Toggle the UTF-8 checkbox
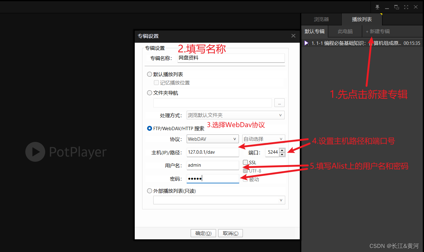This screenshot has height=252, width=424. click(245, 171)
